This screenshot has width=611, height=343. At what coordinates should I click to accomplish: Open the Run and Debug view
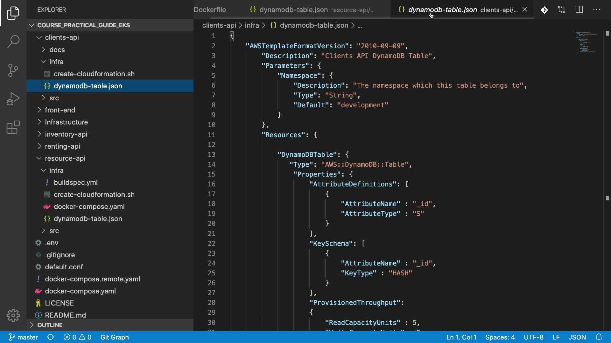point(13,99)
